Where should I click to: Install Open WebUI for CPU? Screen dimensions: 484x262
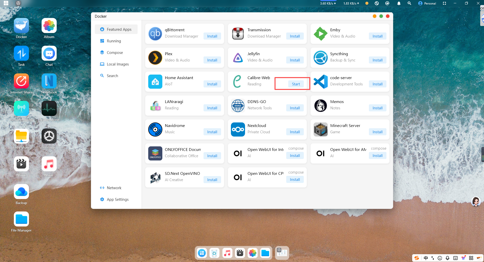[x=295, y=180]
